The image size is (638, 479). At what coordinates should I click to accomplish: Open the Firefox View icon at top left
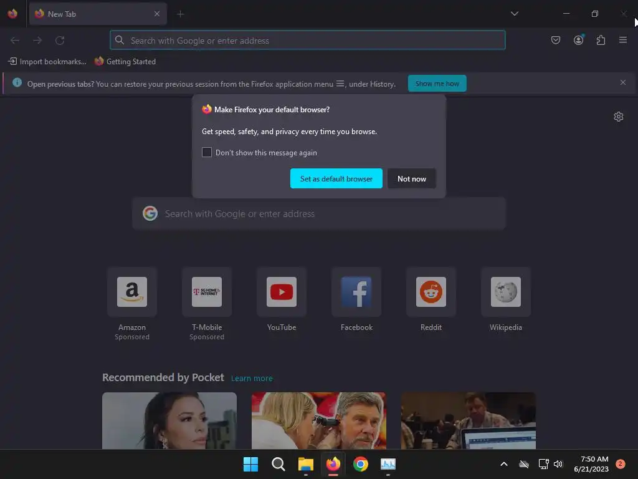12,14
